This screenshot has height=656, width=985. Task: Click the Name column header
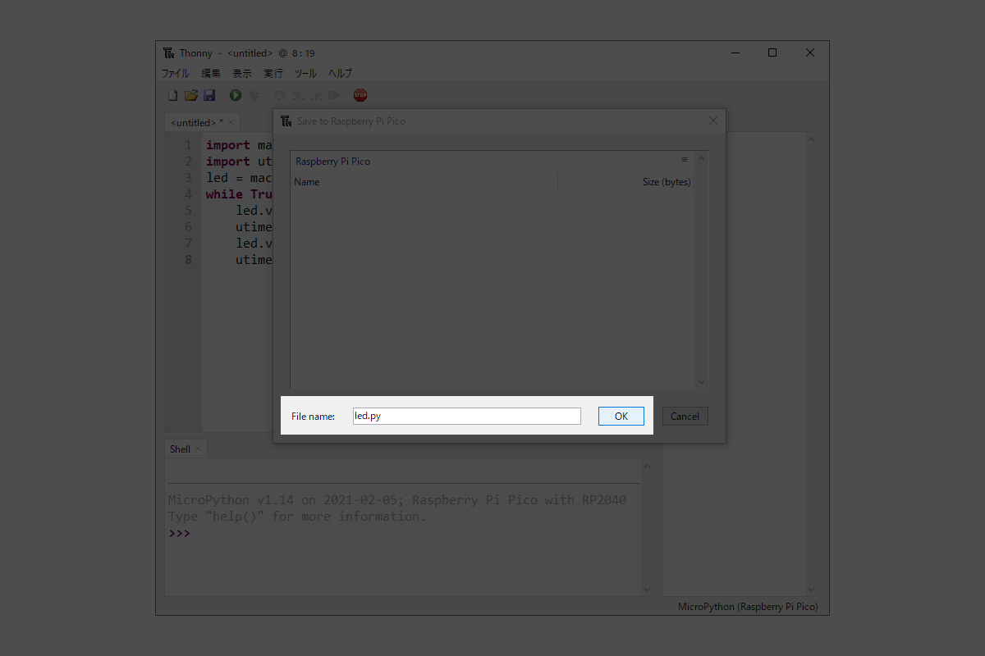click(307, 182)
